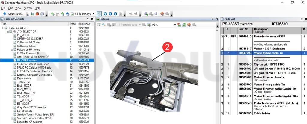Expand the External Computer Components node
The height and width of the screenshot is (124, 307).
12,75
